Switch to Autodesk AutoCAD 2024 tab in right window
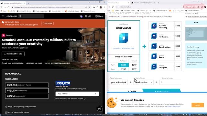Screen dimensions: 207x116 point(143,3)
